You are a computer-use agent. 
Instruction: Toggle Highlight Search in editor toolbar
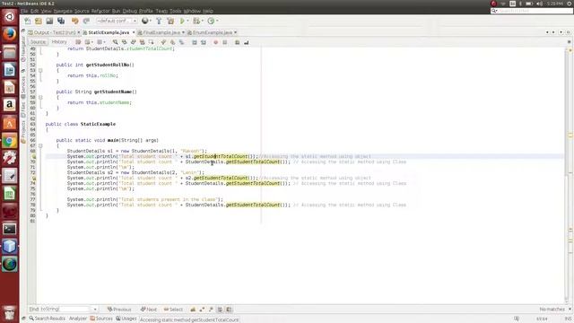(x=142, y=42)
